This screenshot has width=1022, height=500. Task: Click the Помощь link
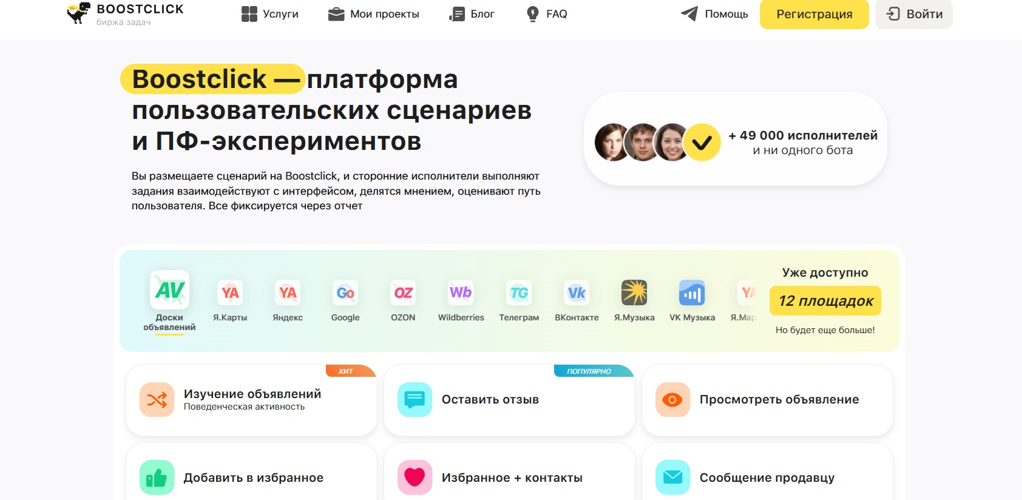(714, 14)
